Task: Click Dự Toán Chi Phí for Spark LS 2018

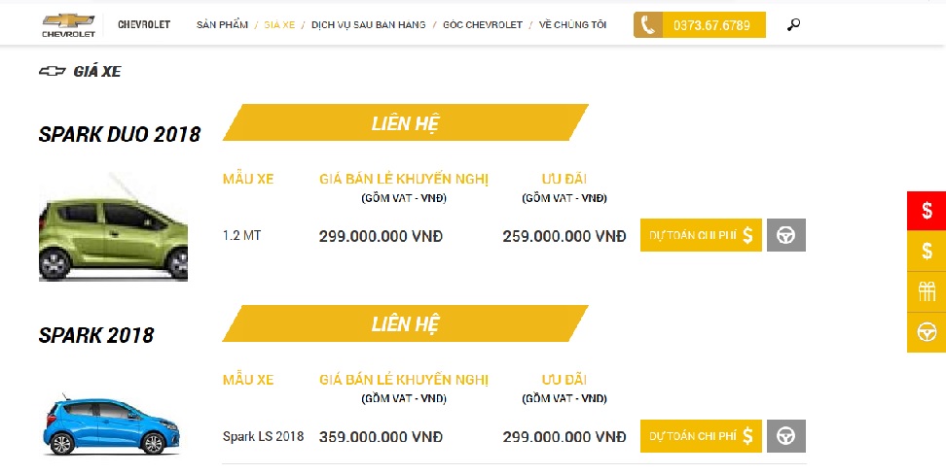Action: (701, 435)
